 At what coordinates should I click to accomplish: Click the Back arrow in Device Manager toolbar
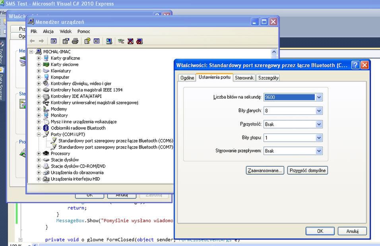coord(32,41)
